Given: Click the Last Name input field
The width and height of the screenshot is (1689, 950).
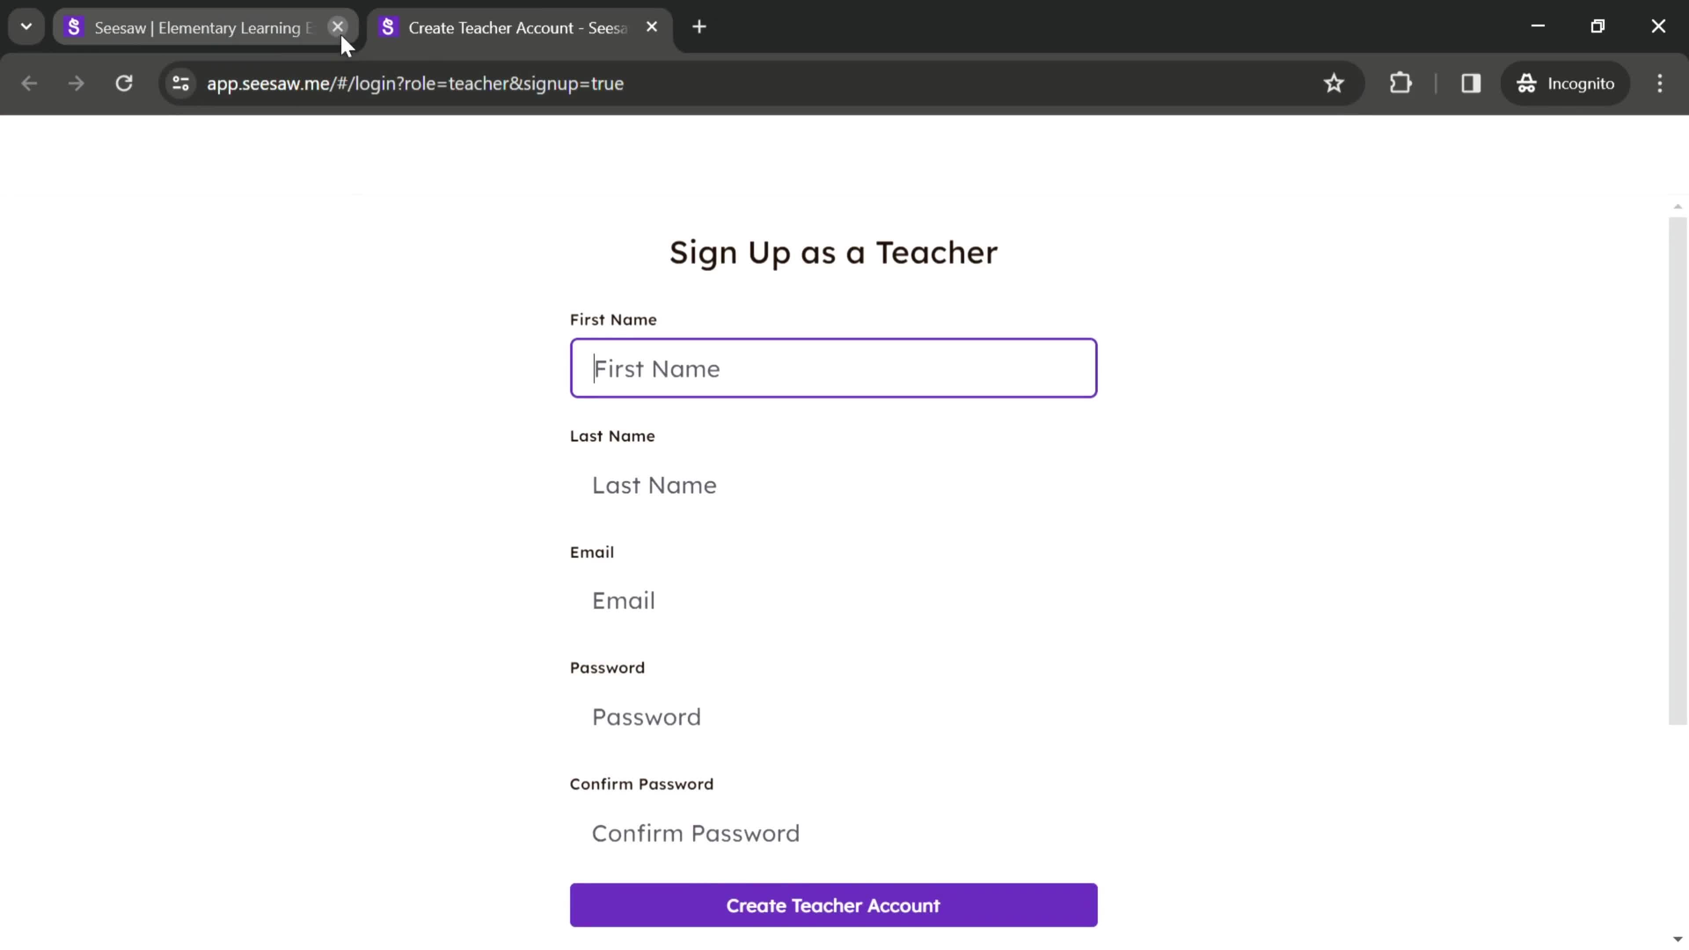Looking at the screenshot, I should click(833, 484).
